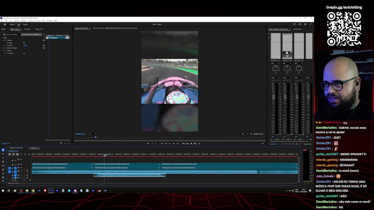Screen dimensions: 374x210
Task: Mute track A1 in the timeline
Action: click(21, 171)
